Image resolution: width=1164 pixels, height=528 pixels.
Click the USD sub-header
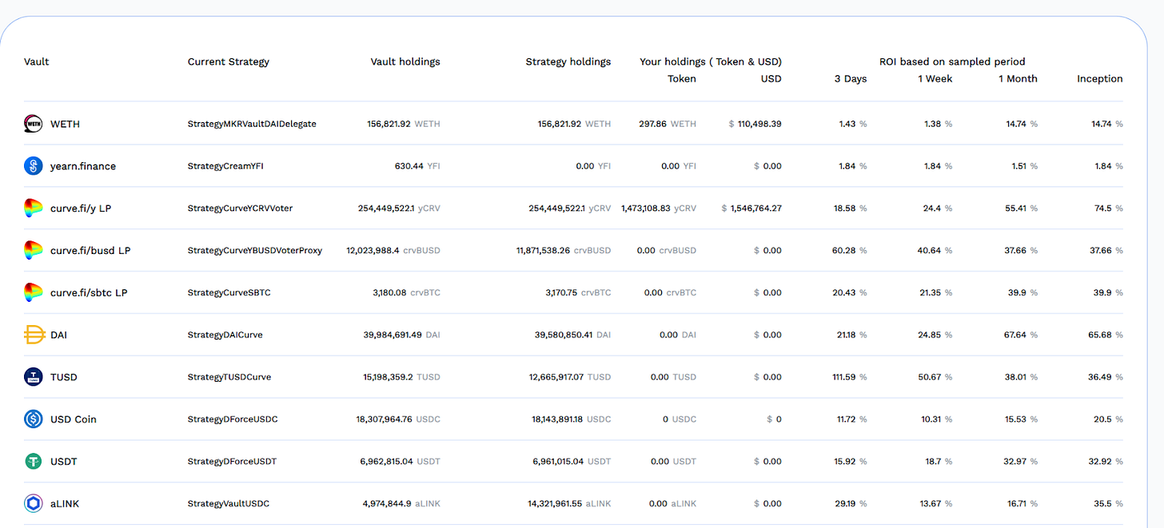(771, 78)
